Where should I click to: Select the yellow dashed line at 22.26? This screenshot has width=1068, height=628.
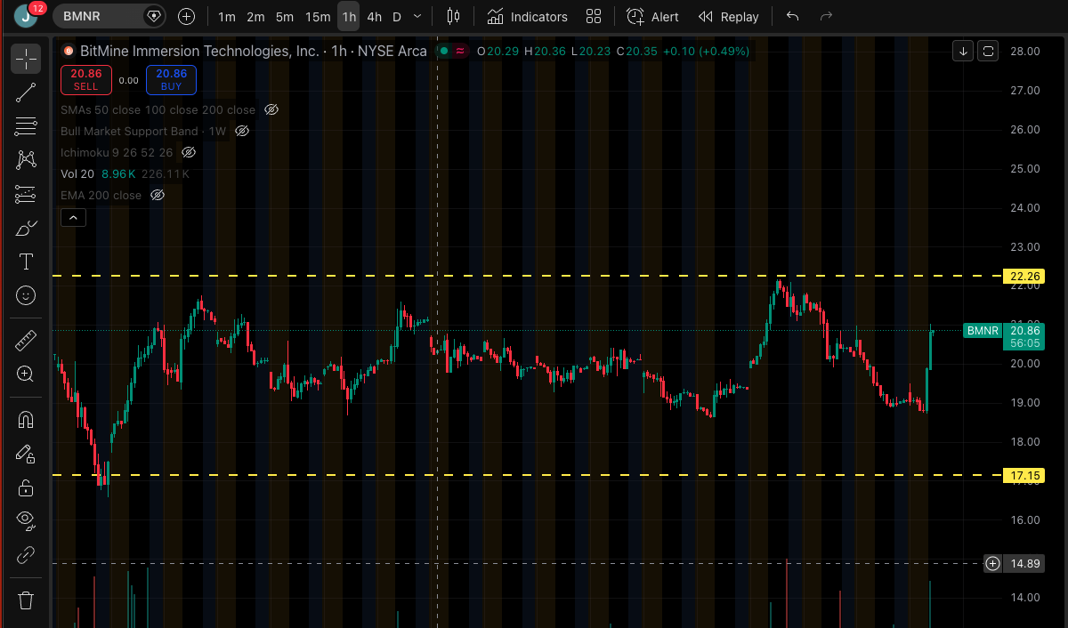point(527,276)
